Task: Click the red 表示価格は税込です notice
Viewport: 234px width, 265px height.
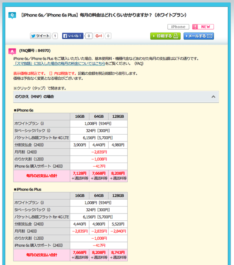Action: tap(45, 73)
